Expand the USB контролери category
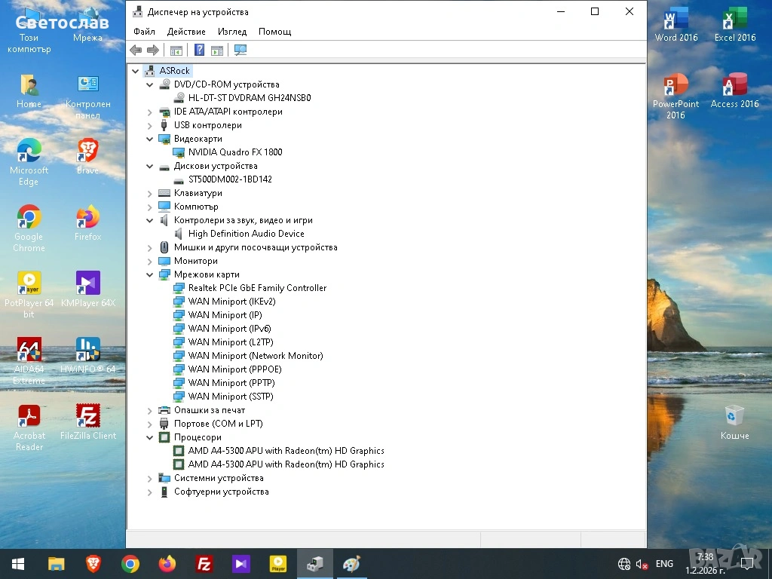Image resolution: width=772 pixels, height=579 pixels. 150,126
